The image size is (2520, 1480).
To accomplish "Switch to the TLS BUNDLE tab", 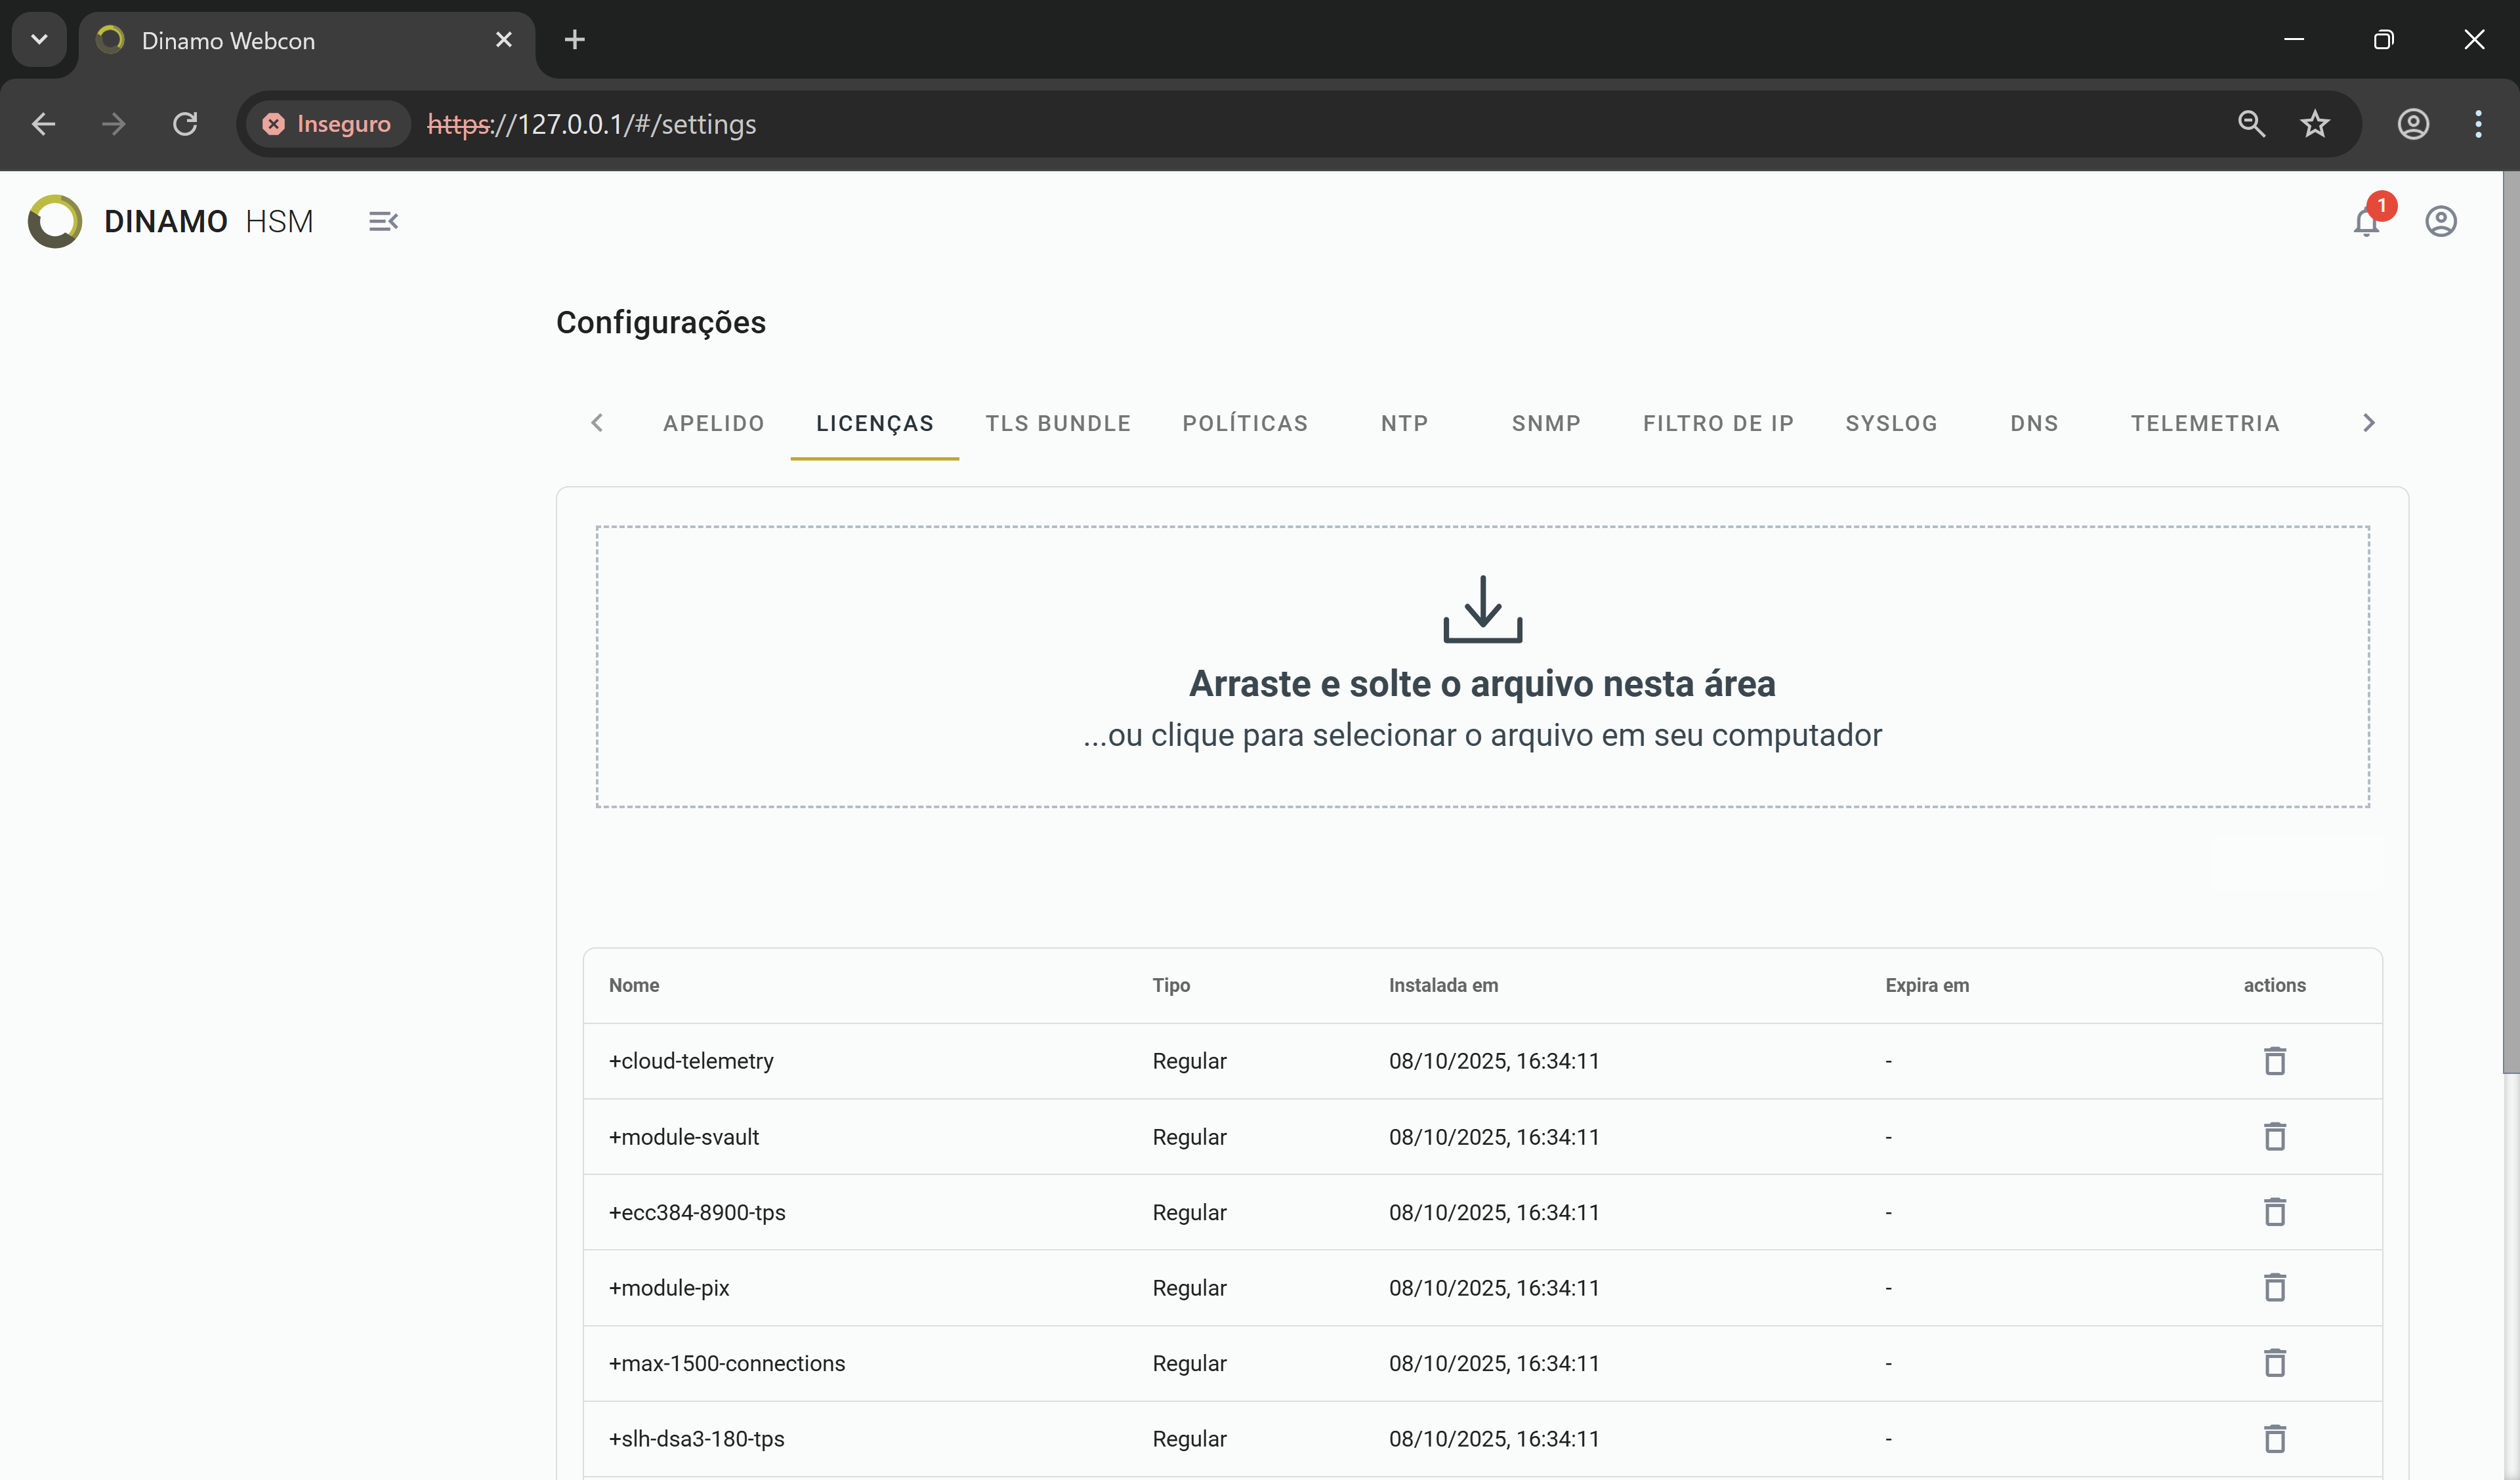I will 1058,423.
